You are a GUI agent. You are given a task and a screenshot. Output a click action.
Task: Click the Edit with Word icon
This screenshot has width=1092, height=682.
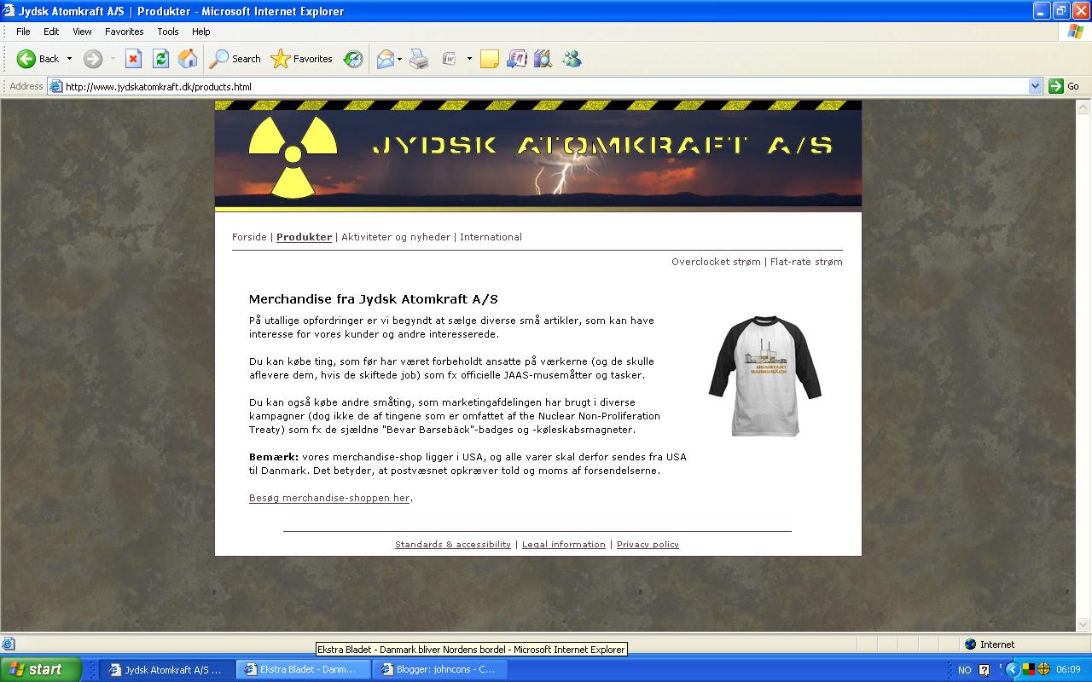(450, 59)
